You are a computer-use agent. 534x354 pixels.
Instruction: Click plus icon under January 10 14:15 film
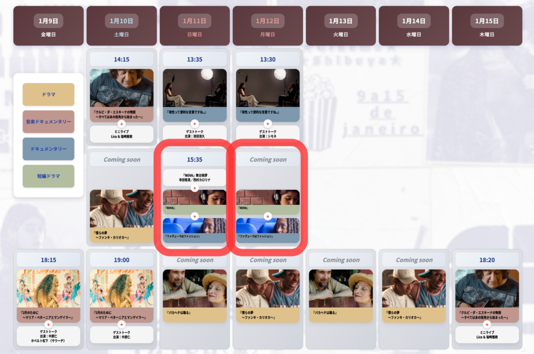click(x=122, y=124)
